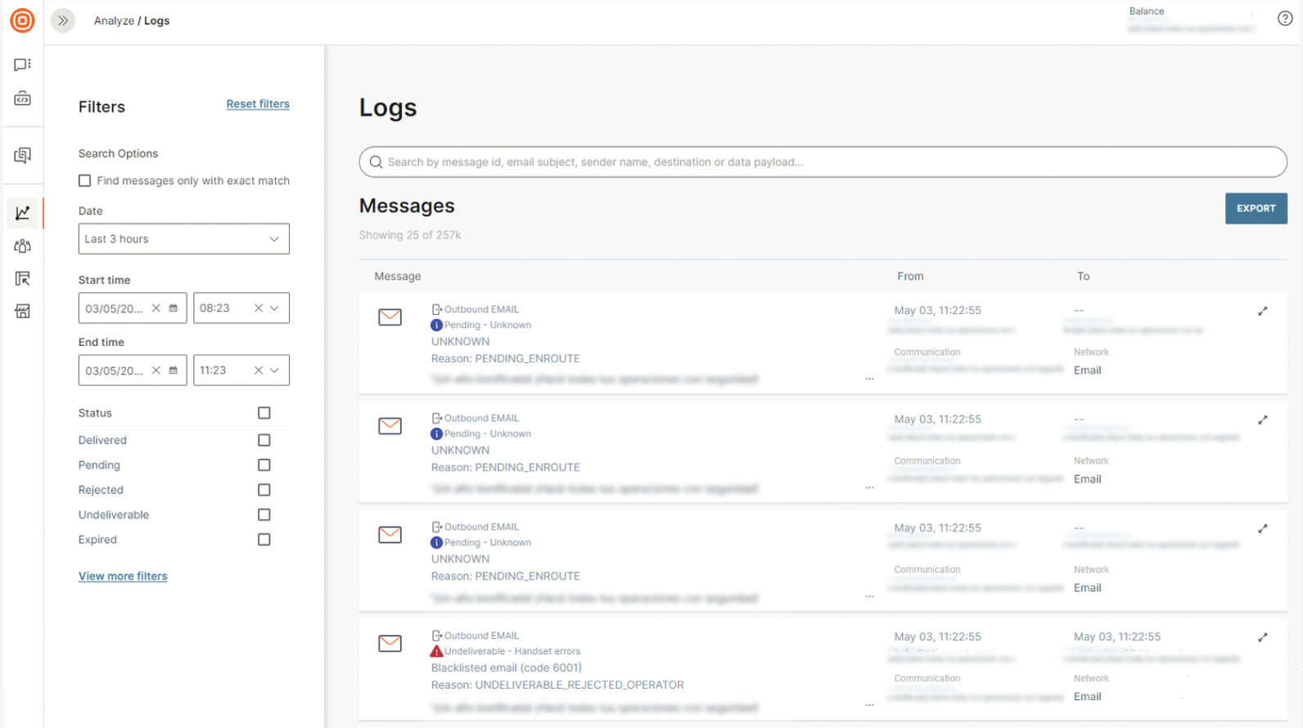Viewport: 1303px width, 728px height.
Task: Open the Analyze chart icon in sidebar
Action: (23, 213)
